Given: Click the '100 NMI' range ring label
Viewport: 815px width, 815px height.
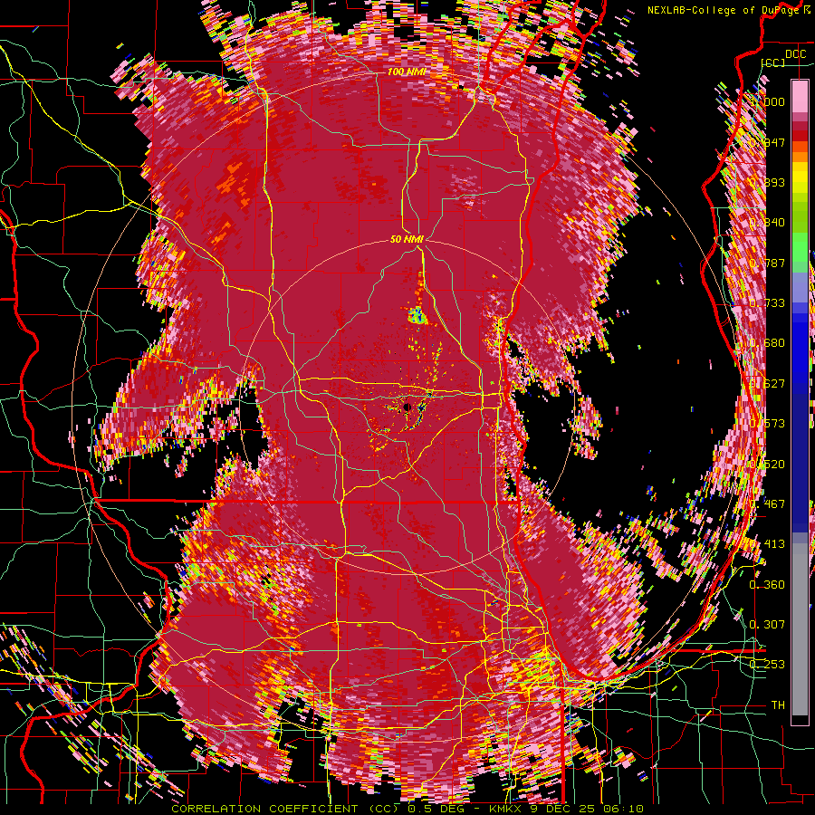Looking at the screenshot, I should pyautogui.click(x=407, y=72).
